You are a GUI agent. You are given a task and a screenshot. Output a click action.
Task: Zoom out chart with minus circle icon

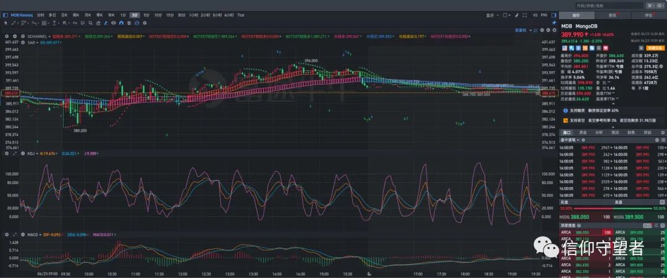coord(548,30)
